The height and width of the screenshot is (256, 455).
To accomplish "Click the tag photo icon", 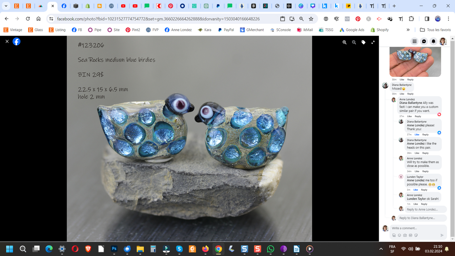I will coord(363,42).
